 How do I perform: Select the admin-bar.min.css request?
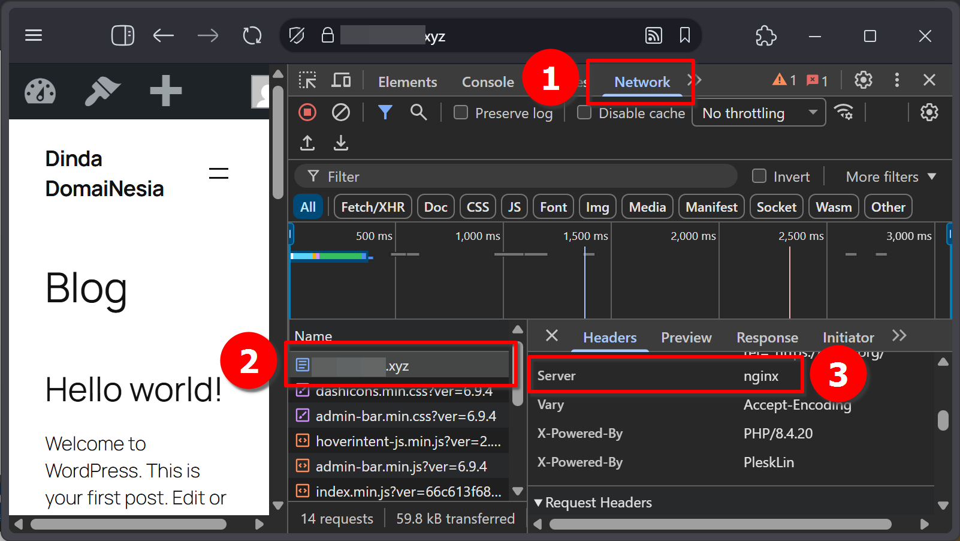[x=399, y=416]
